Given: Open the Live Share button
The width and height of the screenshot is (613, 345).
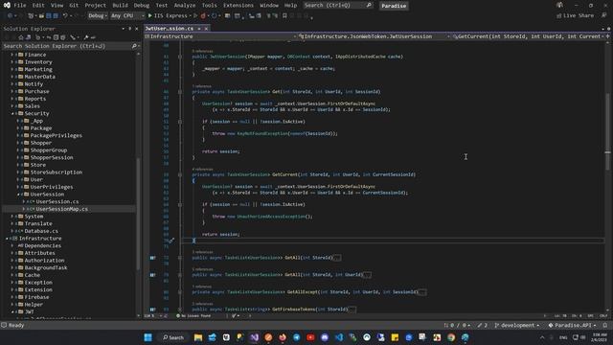Looking at the screenshot, I should point(575,15).
